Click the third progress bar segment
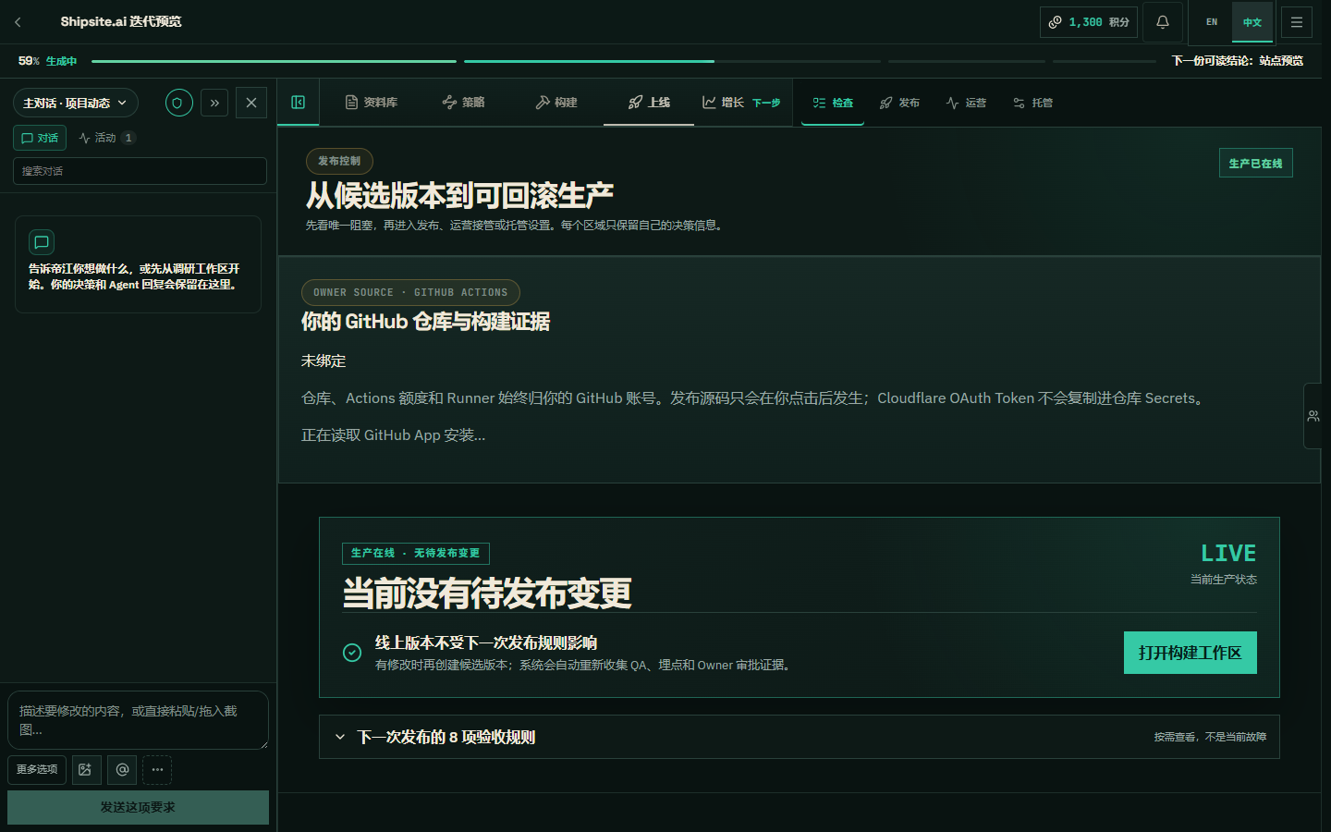Image resolution: width=1331 pixels, height=832 pixels. click(967, 61)
